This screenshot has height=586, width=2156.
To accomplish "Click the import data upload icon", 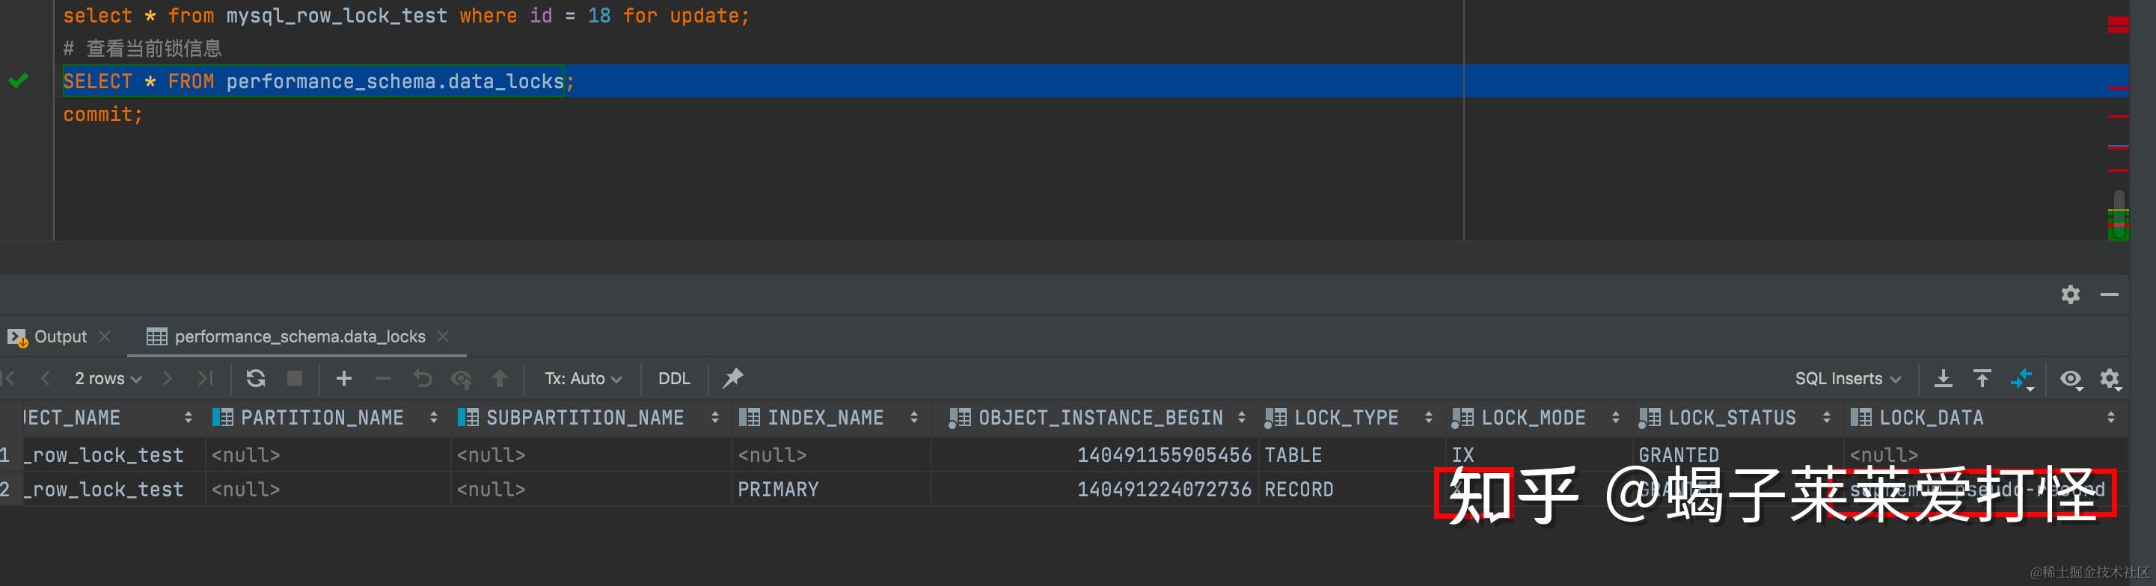I will click(1982, 379).
